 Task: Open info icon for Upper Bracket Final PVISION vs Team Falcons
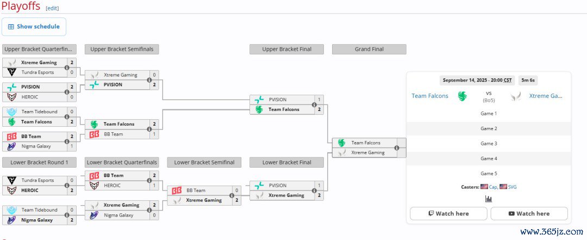coord(314,104)
